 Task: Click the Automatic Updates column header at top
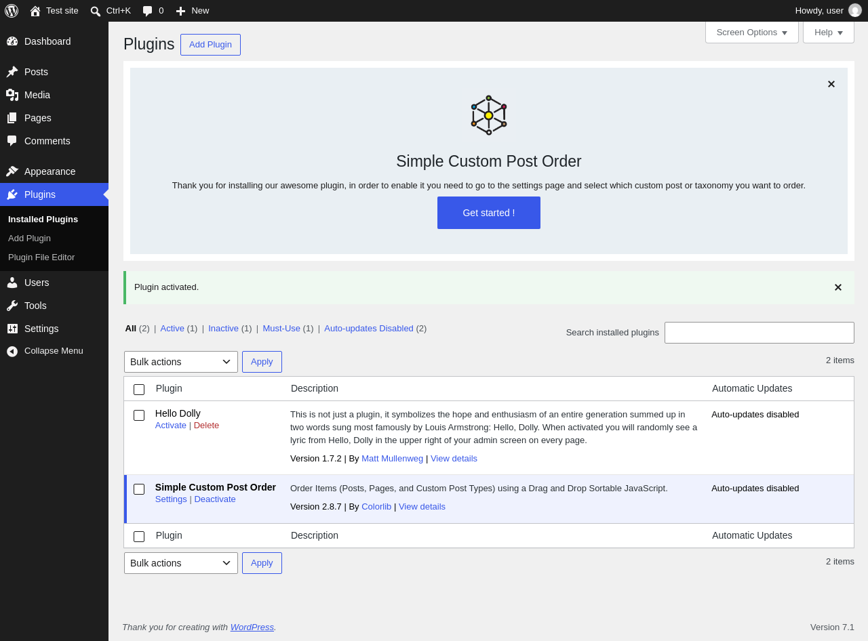pyautogui.click(x=752, y=388)
